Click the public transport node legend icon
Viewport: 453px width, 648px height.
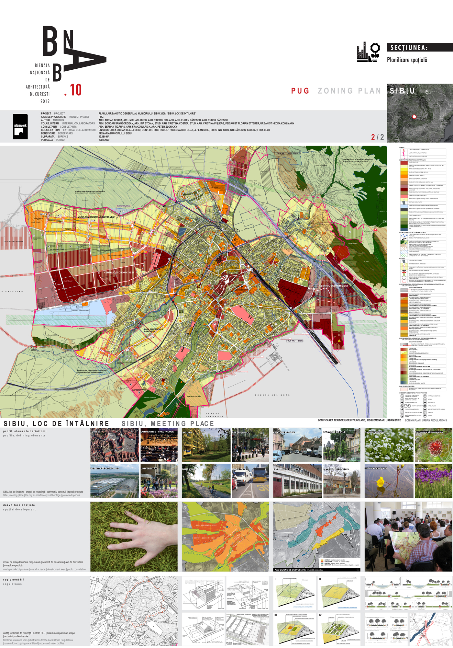[x=425, y=409]
